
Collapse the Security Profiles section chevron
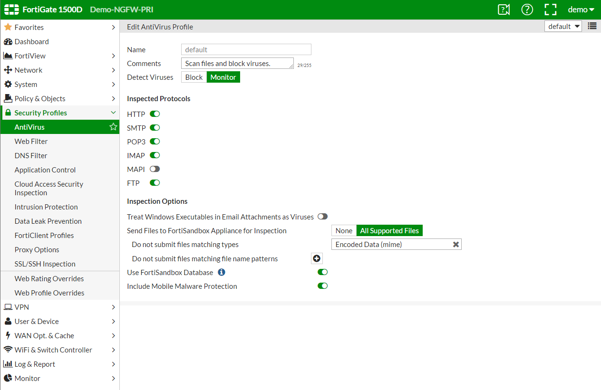pos(113,113)
